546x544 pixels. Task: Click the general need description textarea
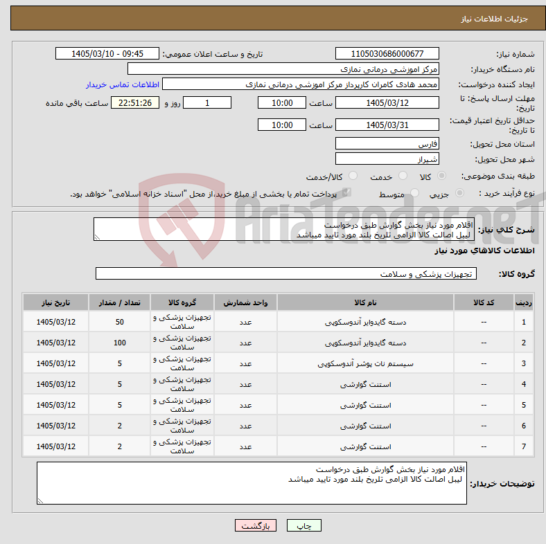tap(284, 229)
